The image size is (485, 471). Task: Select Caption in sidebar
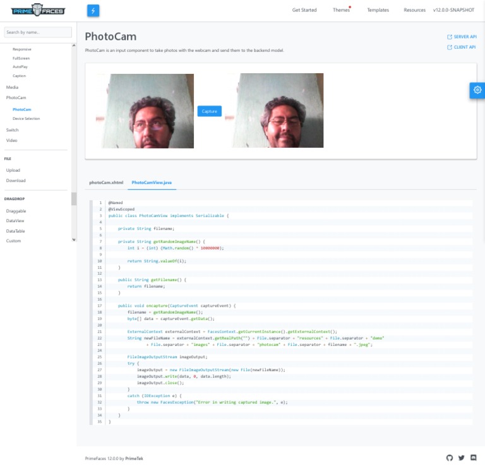pyautogui.click(x=19, y=76)
